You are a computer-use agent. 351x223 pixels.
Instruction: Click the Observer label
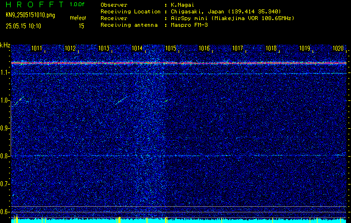pyautogui.click(x=114, y=4)
